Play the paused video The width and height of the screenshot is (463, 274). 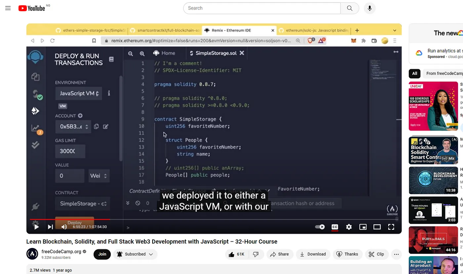click(x=36, y=227)
